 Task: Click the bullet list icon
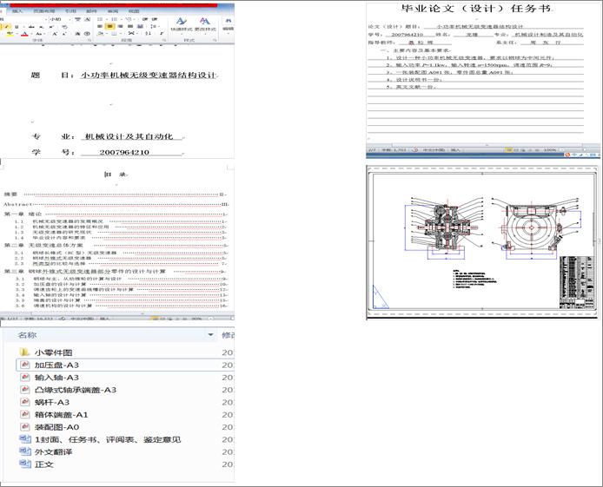tap(100, 19)
